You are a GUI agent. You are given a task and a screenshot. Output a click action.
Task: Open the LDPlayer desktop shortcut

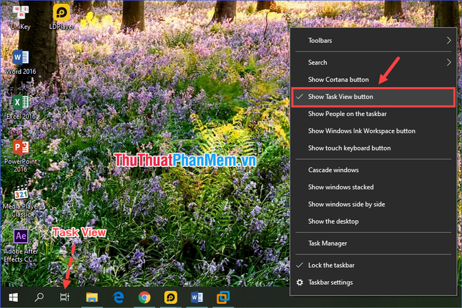pyautogui.click(x=61, y=17)
